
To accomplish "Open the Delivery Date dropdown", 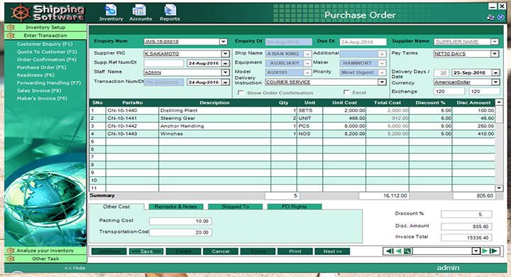I will (x=495, y=72).
